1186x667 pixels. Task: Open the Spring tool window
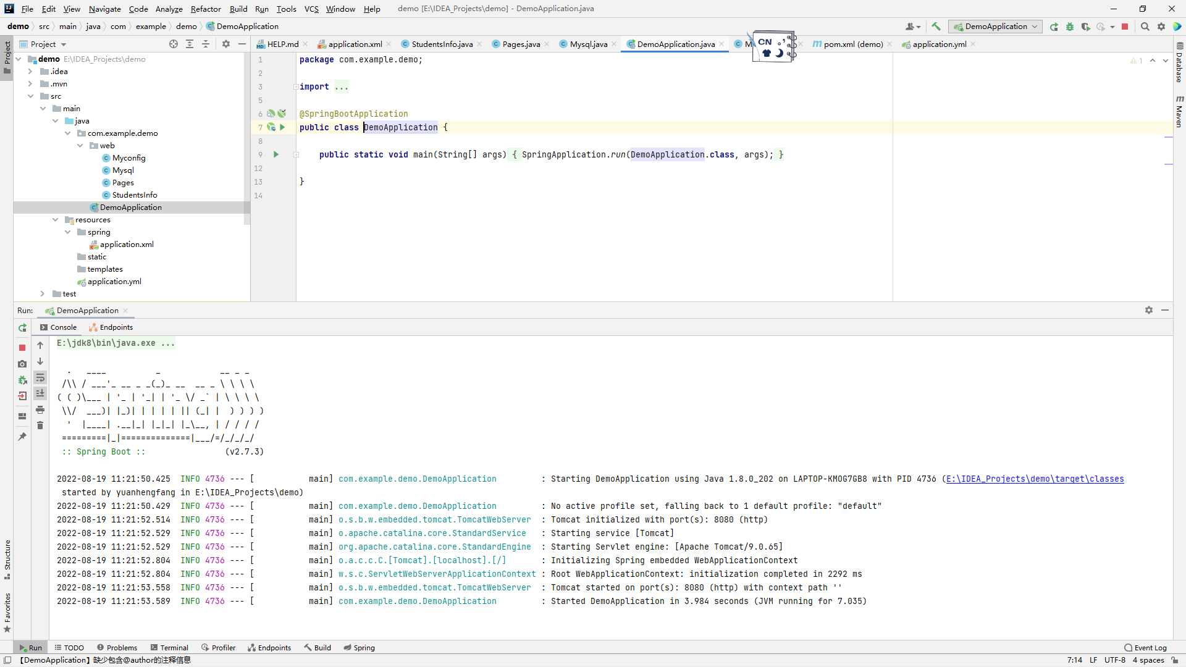(359, 648)
